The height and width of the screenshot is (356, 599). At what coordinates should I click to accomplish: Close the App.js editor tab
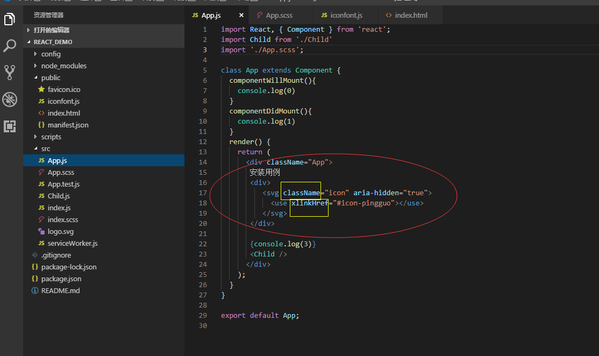pyautogui.click(x=241, y=15)
